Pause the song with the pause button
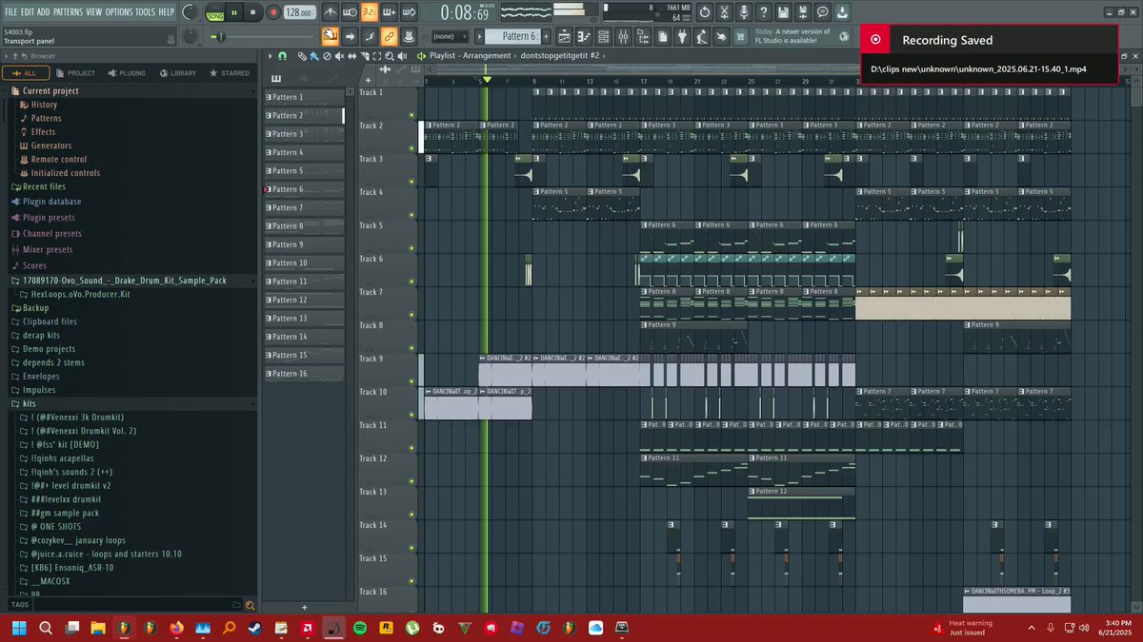Image resolution: width=1143 pixels, height=642 pixels. tap(234, 12)
